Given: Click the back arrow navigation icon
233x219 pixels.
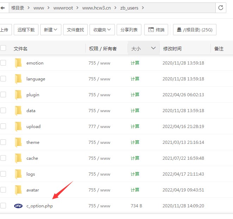Looking at the screenshot, I should pyautogui.click(x=2, y=8).
